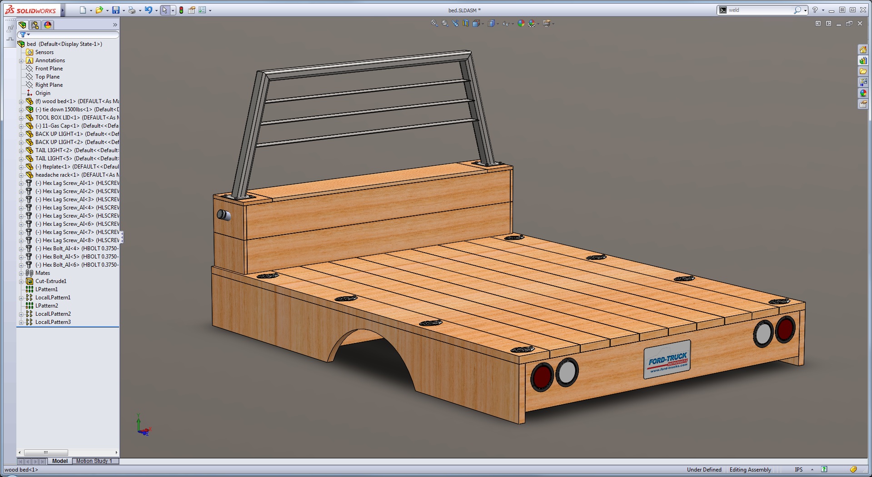Screen dimensions: 872x477
Task: Select the Model tab
Action: (x=60, y=461)
